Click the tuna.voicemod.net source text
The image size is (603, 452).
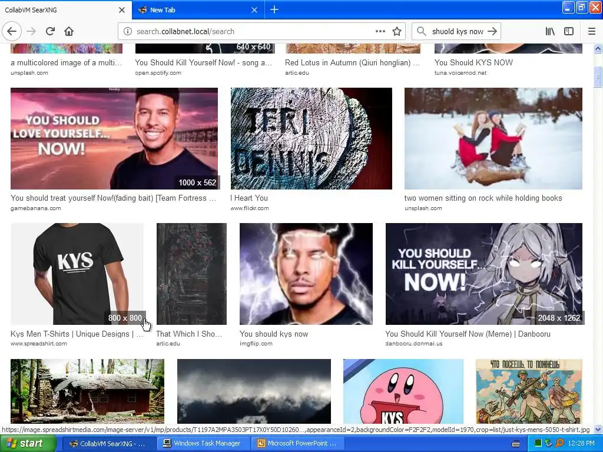click(x=460, y=72)
